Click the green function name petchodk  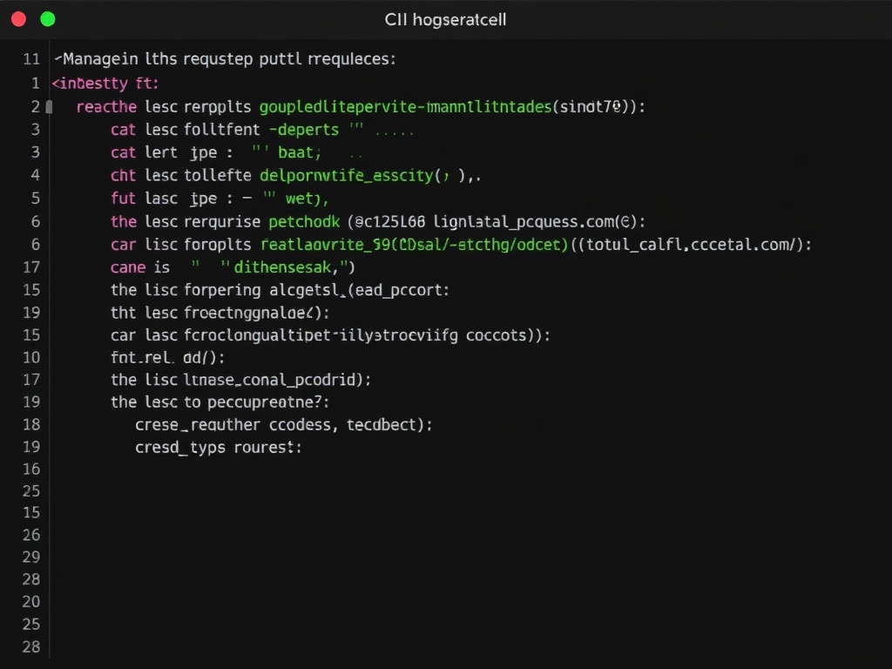pyautogui.click(x=303, y=221)
